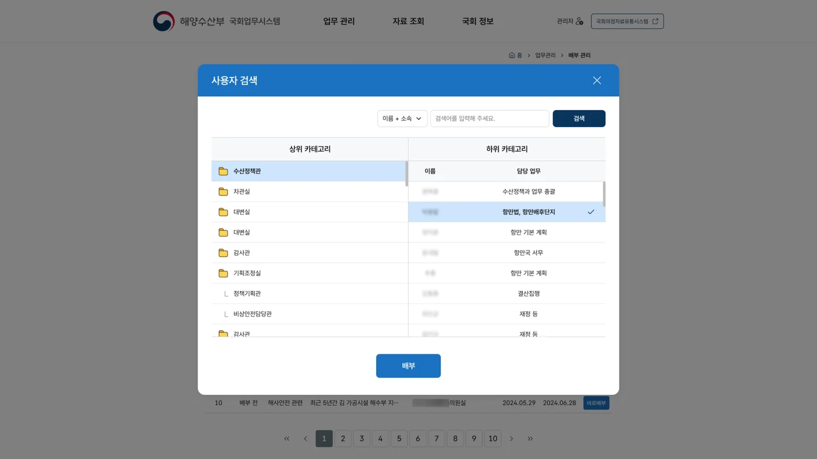Select page 10 in pagination

tap(493, 439)
